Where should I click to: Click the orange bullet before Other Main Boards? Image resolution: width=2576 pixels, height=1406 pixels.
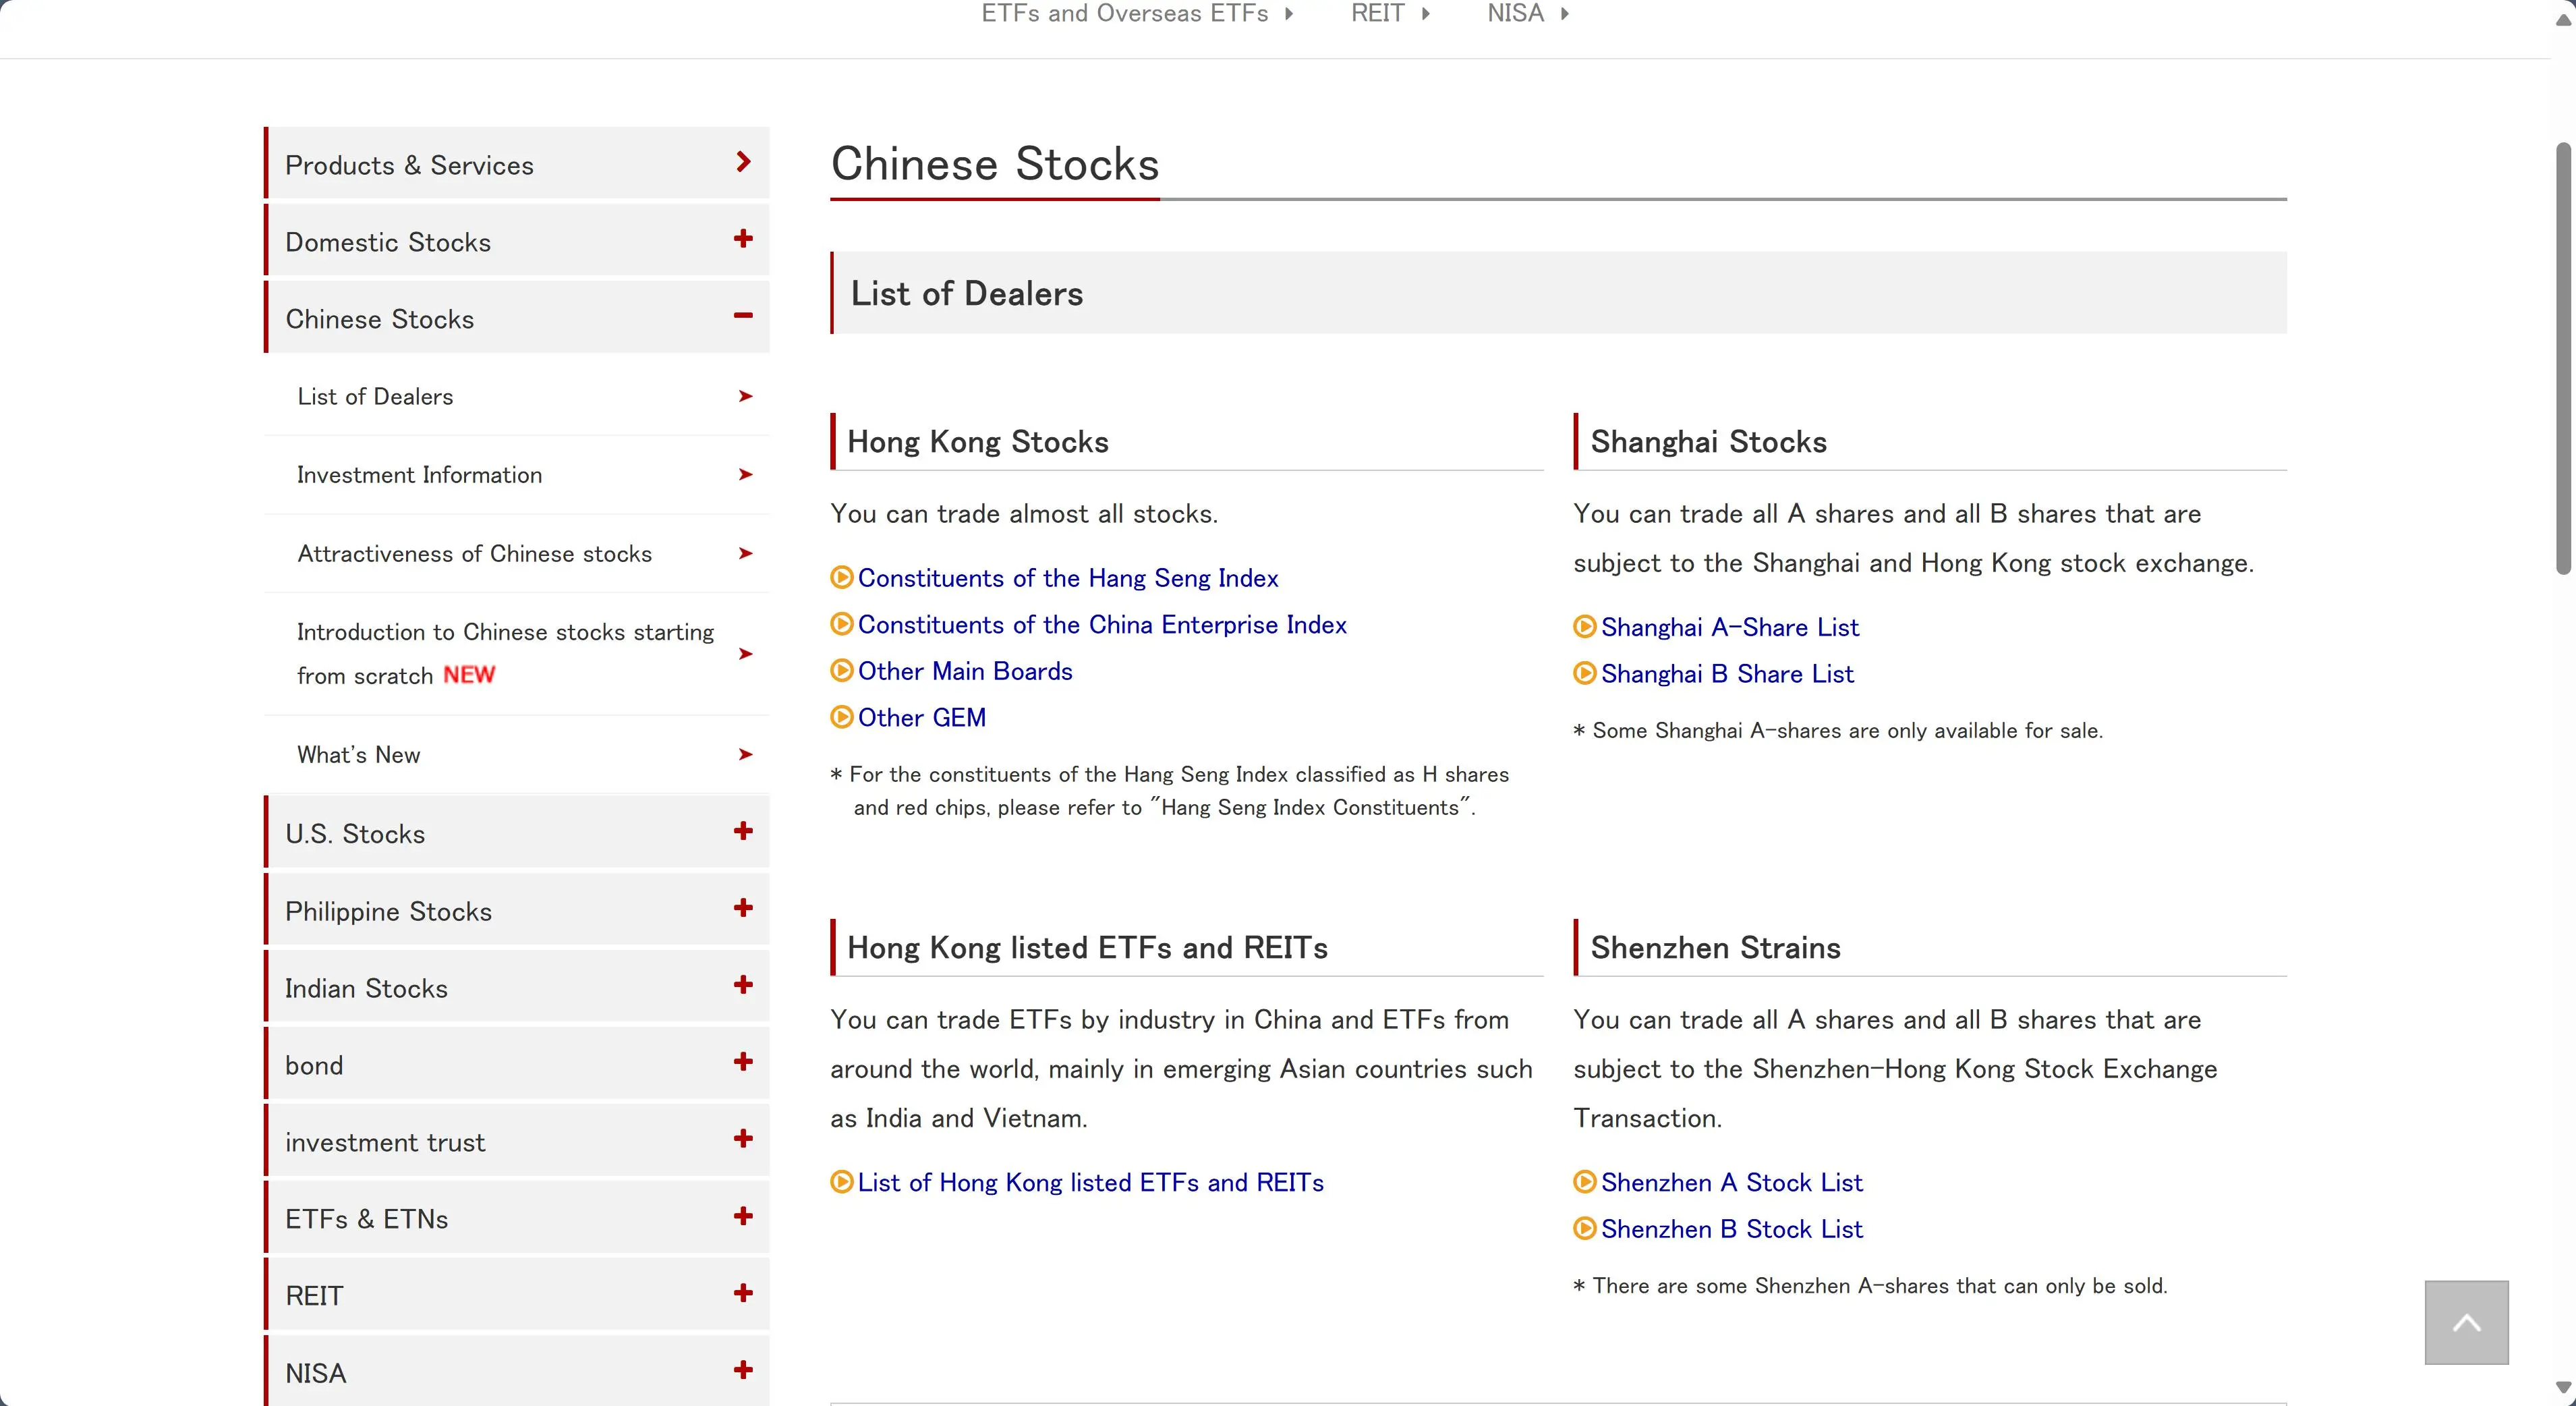(x=842, y=670)
